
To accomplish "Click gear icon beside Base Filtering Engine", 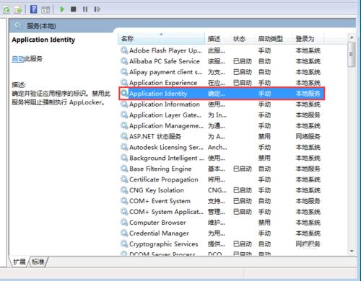I will point(124,169).
